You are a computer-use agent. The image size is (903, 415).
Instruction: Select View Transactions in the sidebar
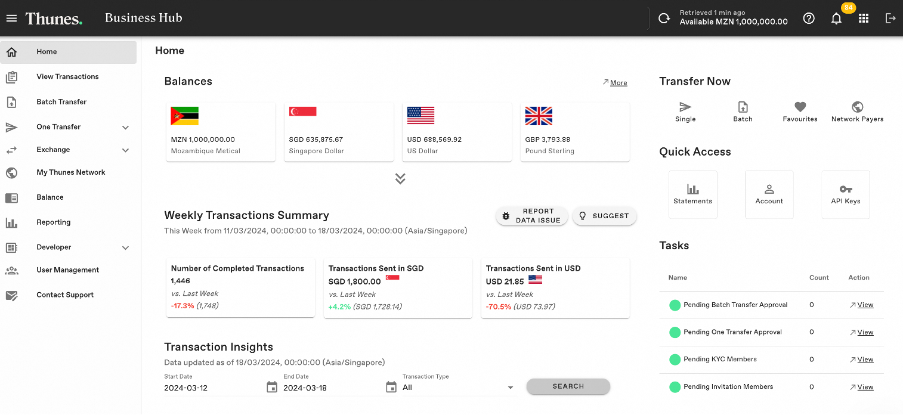[67, 76]
